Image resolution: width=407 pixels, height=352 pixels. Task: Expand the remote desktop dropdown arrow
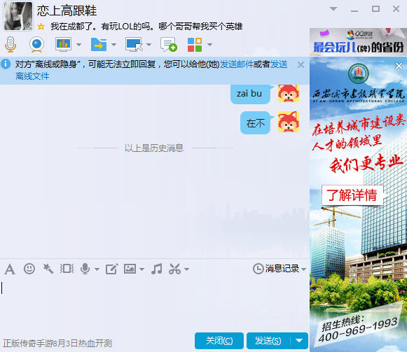[x=149, y=45]
